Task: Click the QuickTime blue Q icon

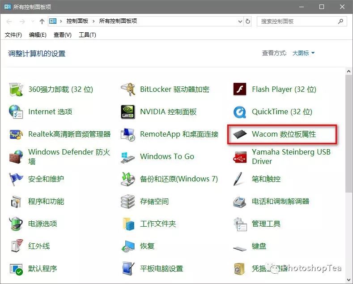Action: [x=240, y=112]
